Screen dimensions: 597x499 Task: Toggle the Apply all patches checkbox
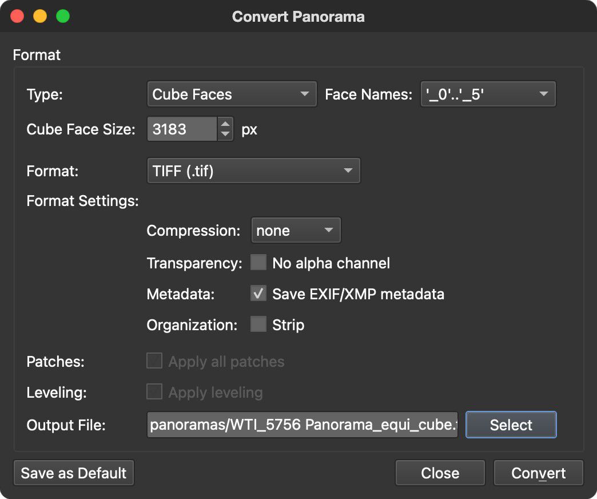[154, 361]
